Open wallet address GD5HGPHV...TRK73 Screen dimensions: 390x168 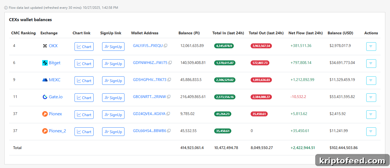150,80
